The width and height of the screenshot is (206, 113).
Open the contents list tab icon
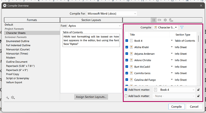pyautogui.click(x=153, y=20)
